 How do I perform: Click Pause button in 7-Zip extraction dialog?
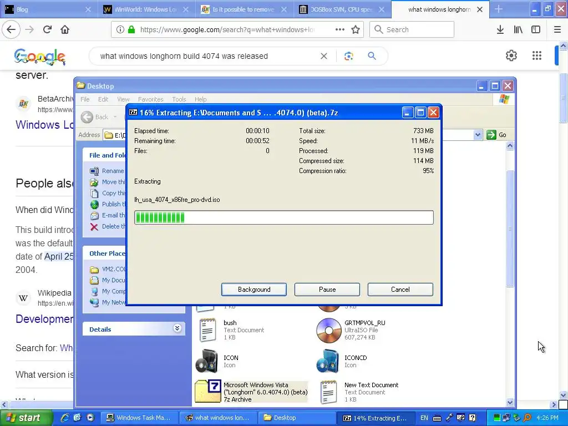[327, 290]
